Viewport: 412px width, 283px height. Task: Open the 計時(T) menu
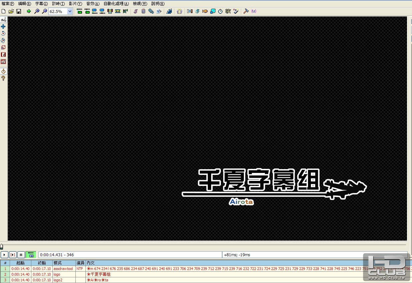click(58, 4)
